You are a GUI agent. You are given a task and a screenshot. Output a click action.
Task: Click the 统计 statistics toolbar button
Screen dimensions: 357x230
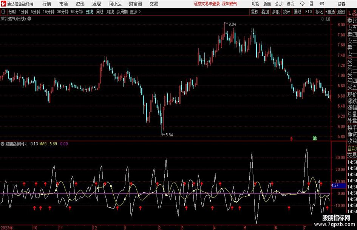point(286,12)
